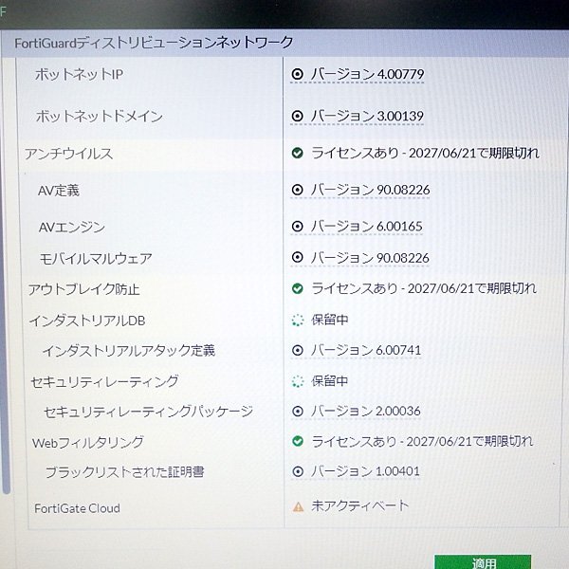
Task: Click the 適用 apply button
Action: pos(483,561)
